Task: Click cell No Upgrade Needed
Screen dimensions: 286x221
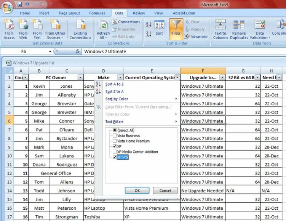Action: [x=203, y=191]
